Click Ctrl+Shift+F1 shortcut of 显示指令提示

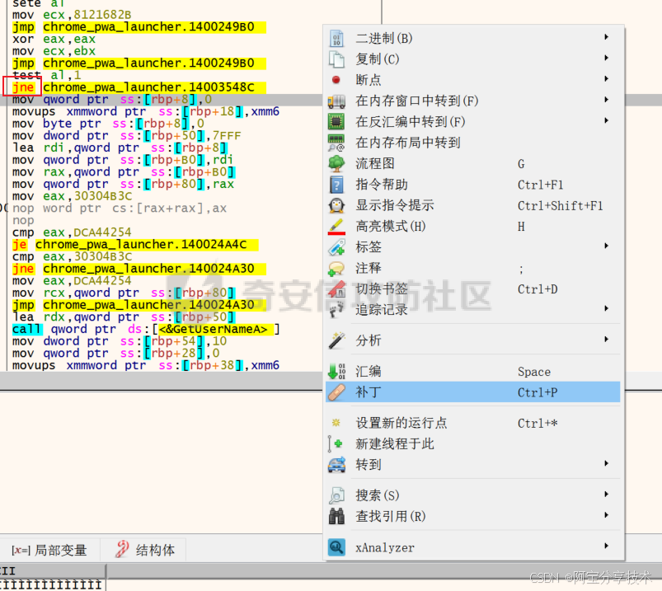[561, 205]
